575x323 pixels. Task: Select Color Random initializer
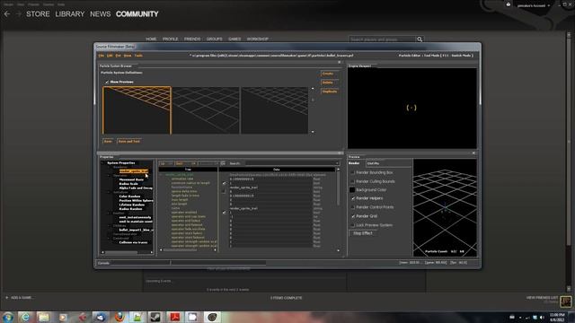pos(129,196)
